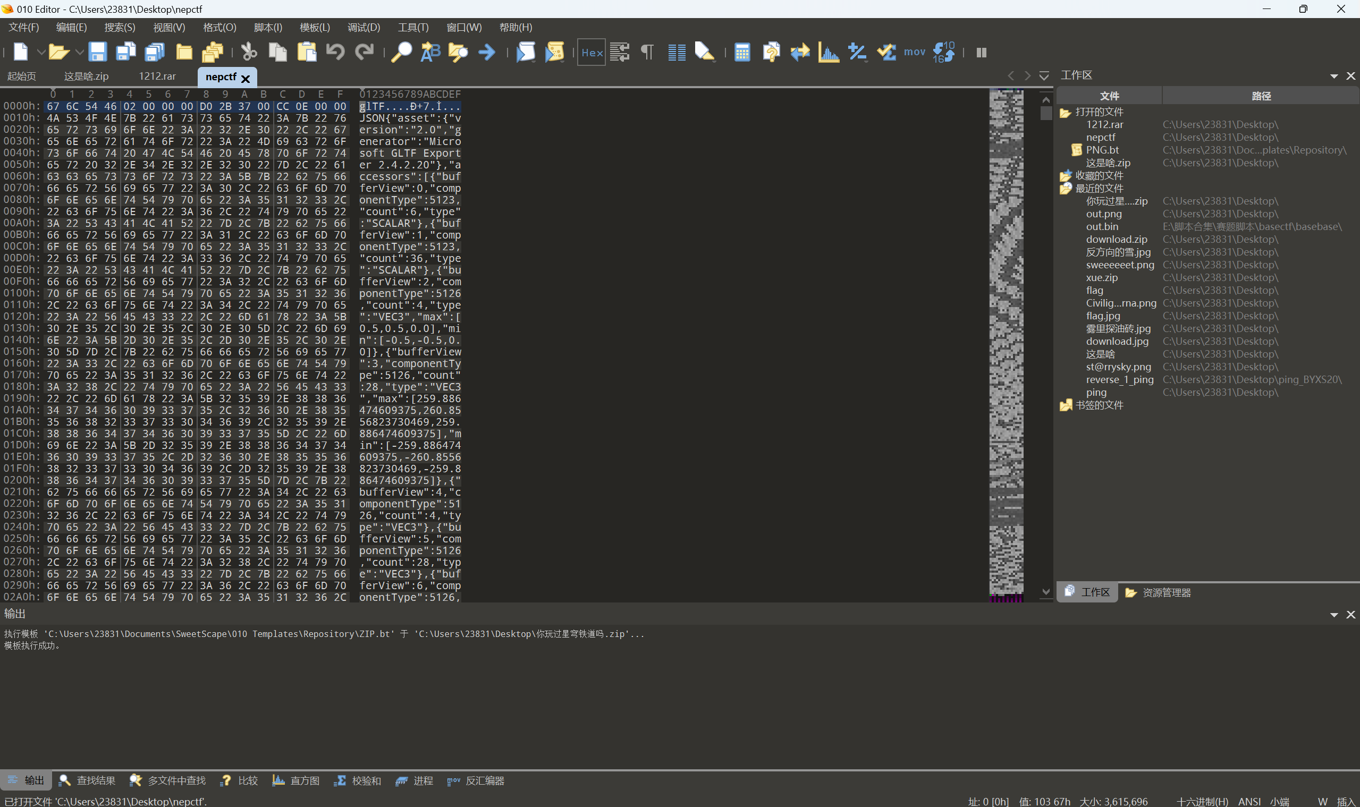
Task: Switch to the 1212.rar tab
Action: coord(157,77)
